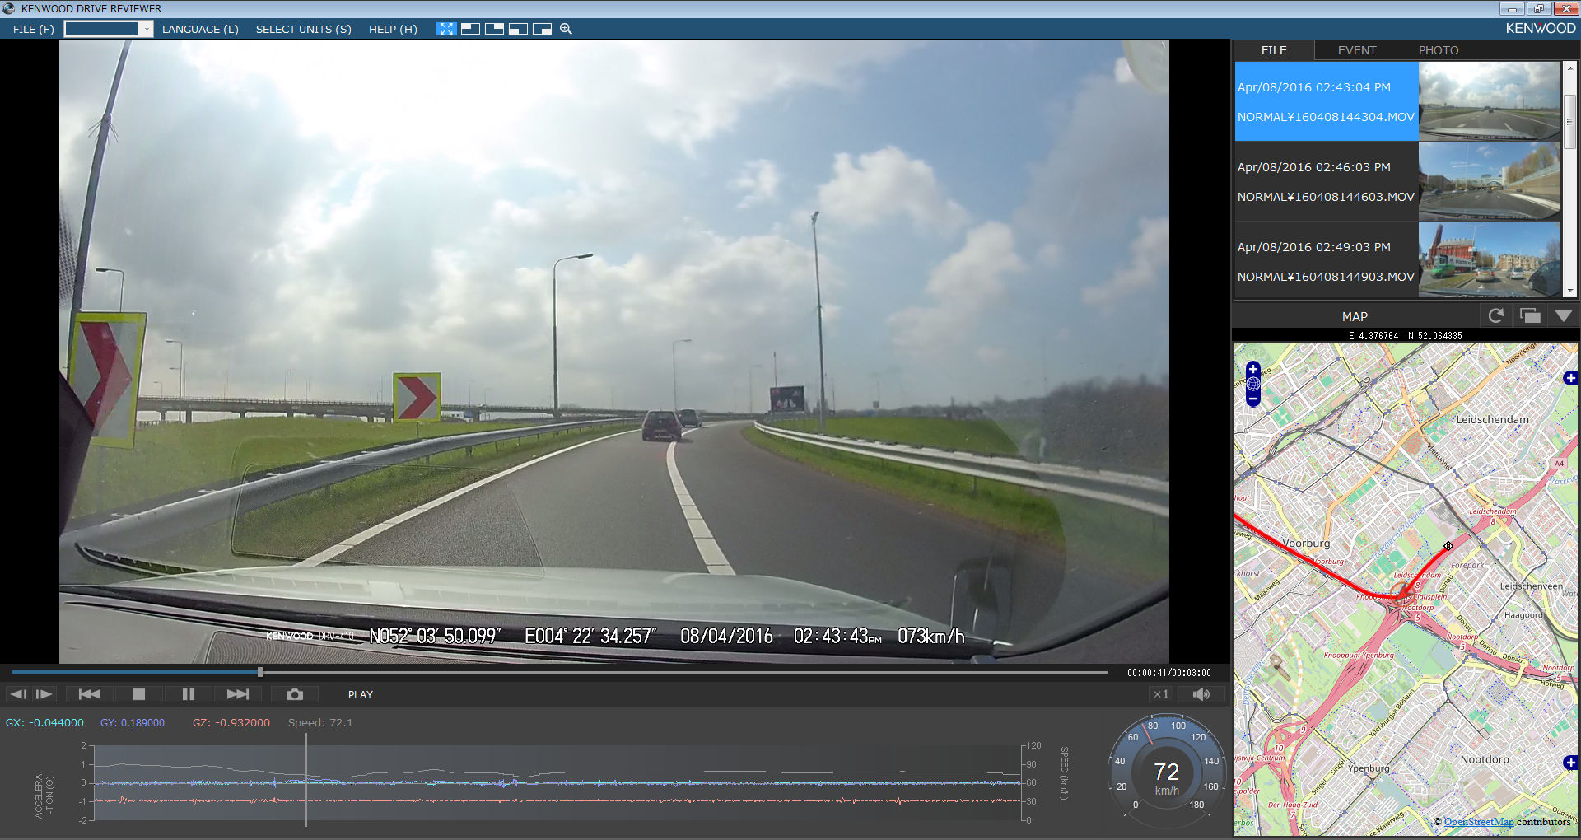The height and width of the screenshot is (840, 1581).
Task: Open the LANGUAGE menu
Action: 200,29
